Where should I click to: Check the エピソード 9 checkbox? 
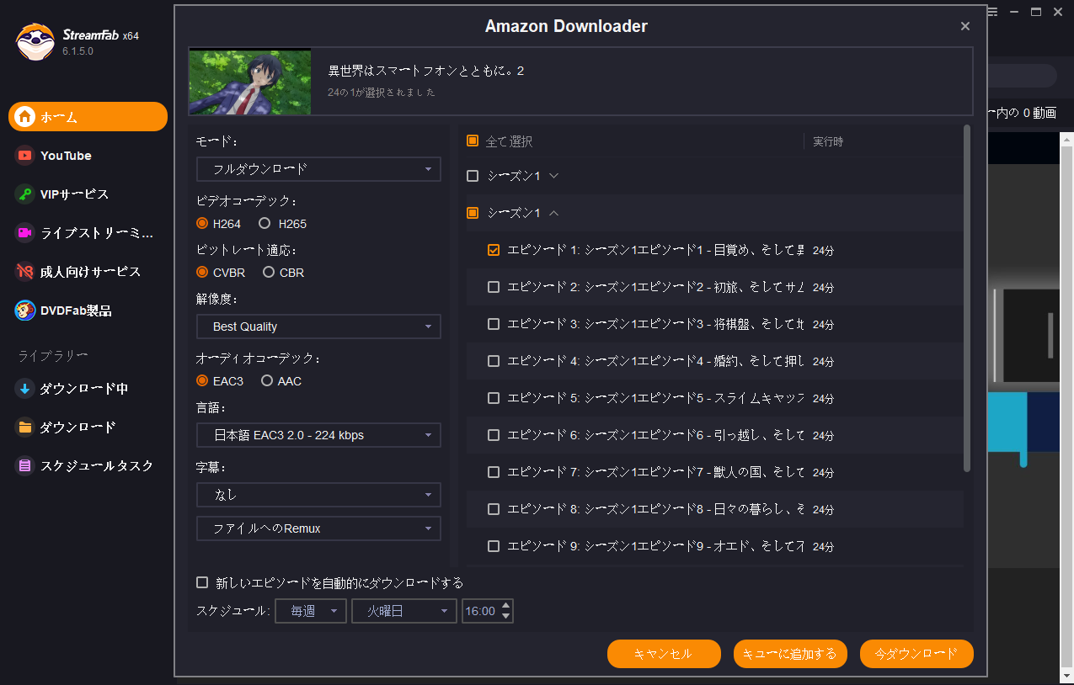(494, 546)
